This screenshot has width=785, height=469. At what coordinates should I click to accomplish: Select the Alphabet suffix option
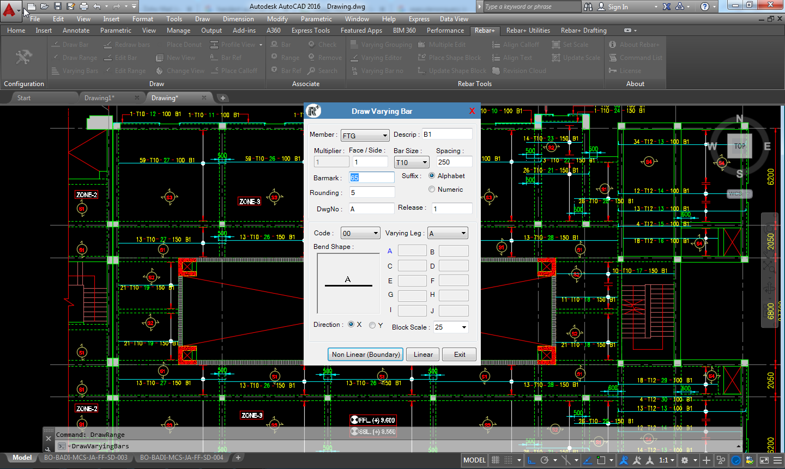tap(432, 176)
